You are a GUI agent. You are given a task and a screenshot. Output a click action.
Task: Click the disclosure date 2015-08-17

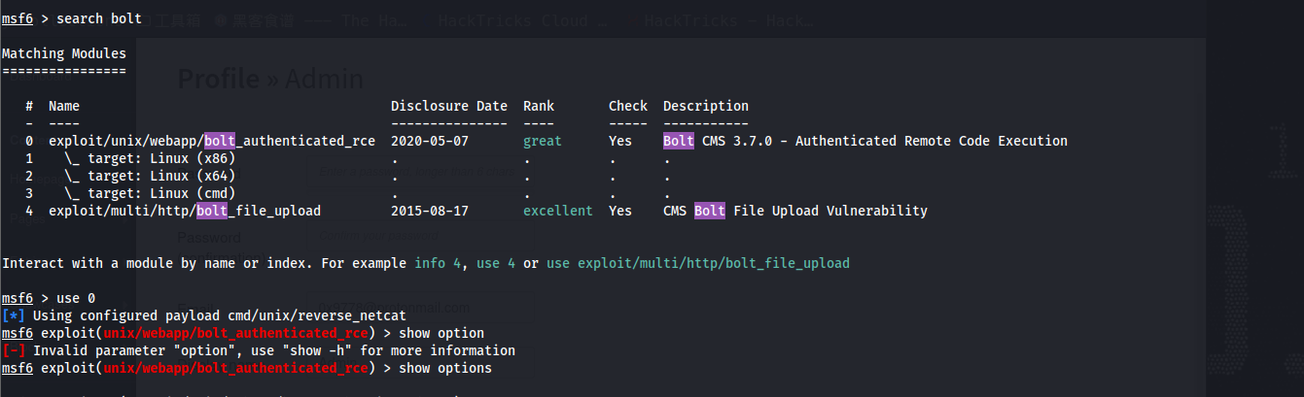click(430, 212)
